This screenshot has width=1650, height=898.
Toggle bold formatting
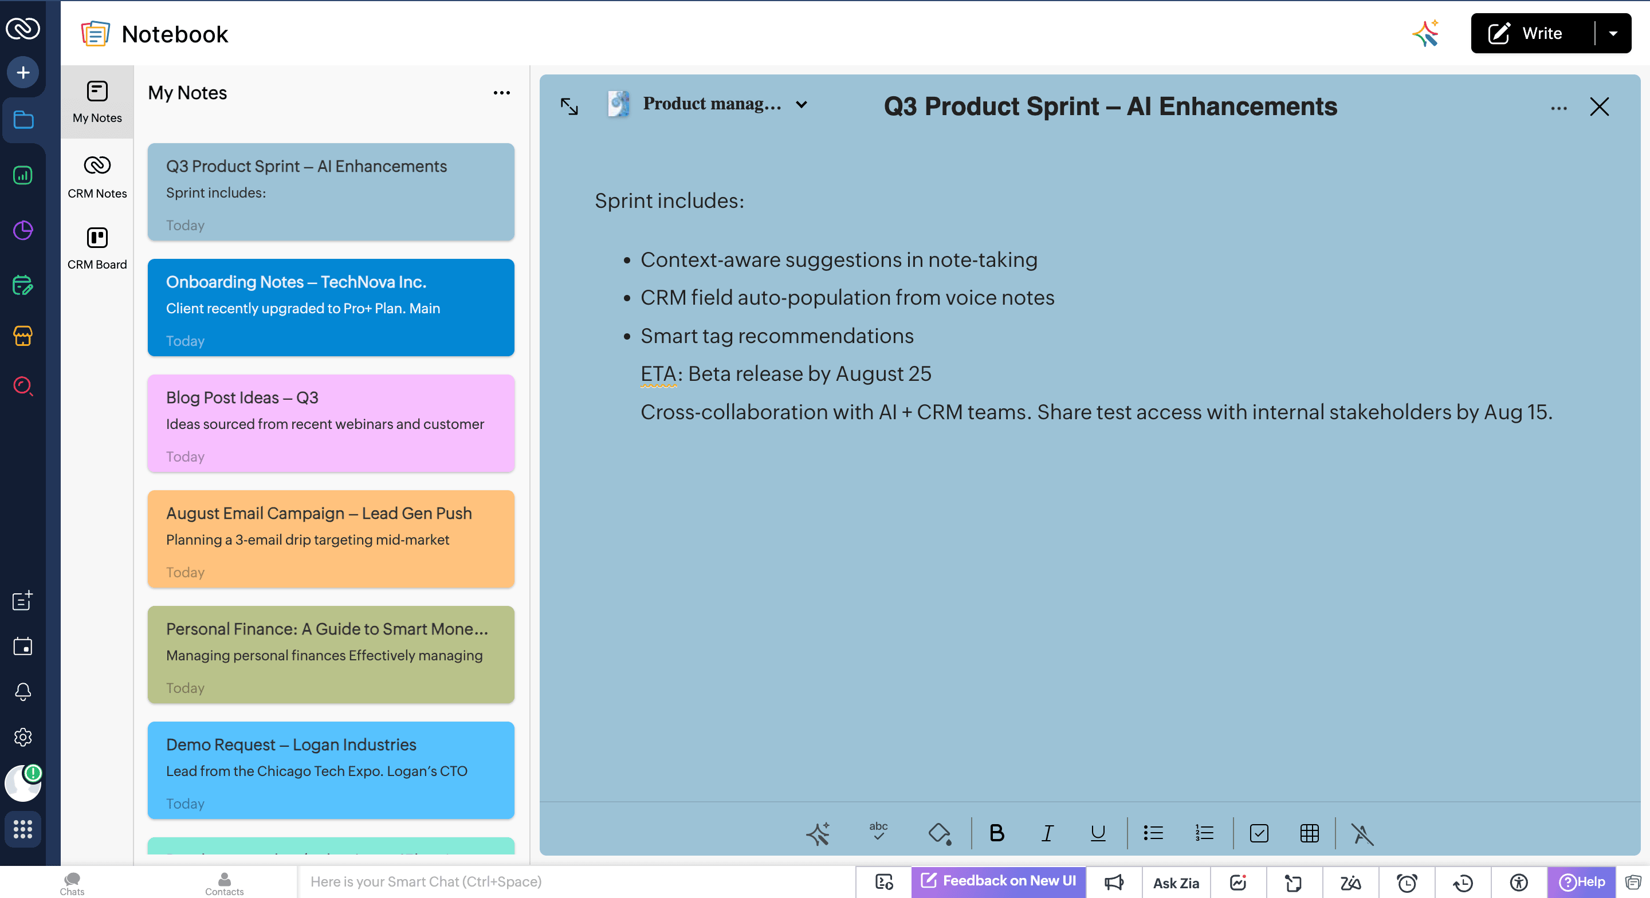996,833
